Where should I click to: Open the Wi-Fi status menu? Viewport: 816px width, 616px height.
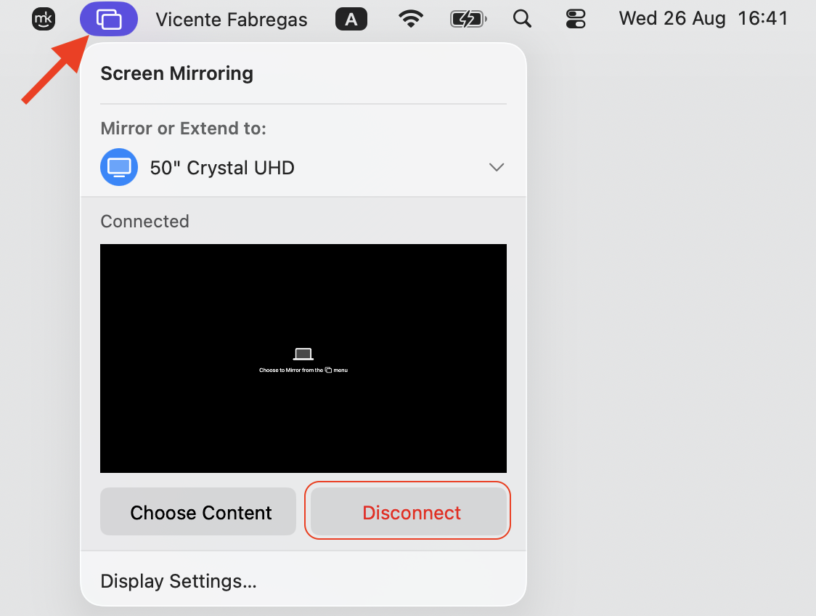411,20
